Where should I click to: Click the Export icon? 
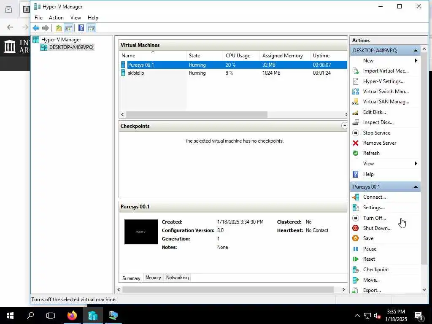click(356, 290)
